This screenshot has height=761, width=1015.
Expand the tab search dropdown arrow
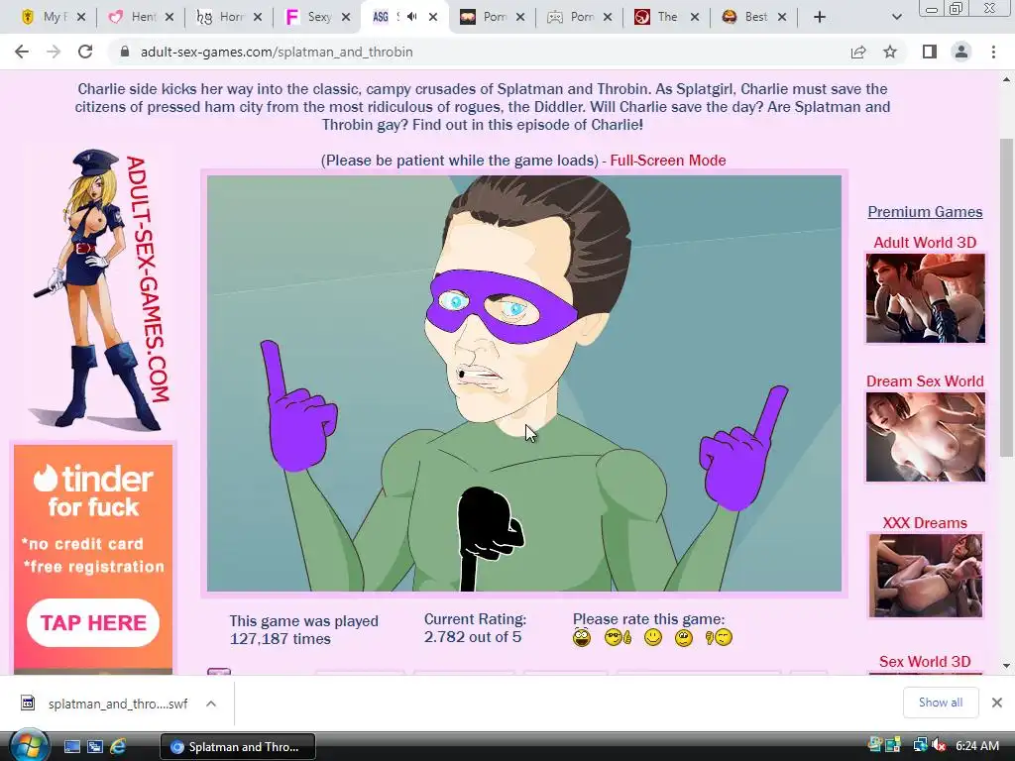(896, 17)
